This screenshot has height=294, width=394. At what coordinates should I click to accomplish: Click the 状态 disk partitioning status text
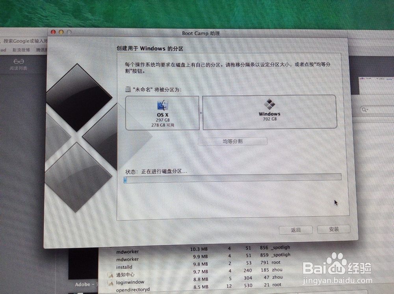(x=156, y=171)
